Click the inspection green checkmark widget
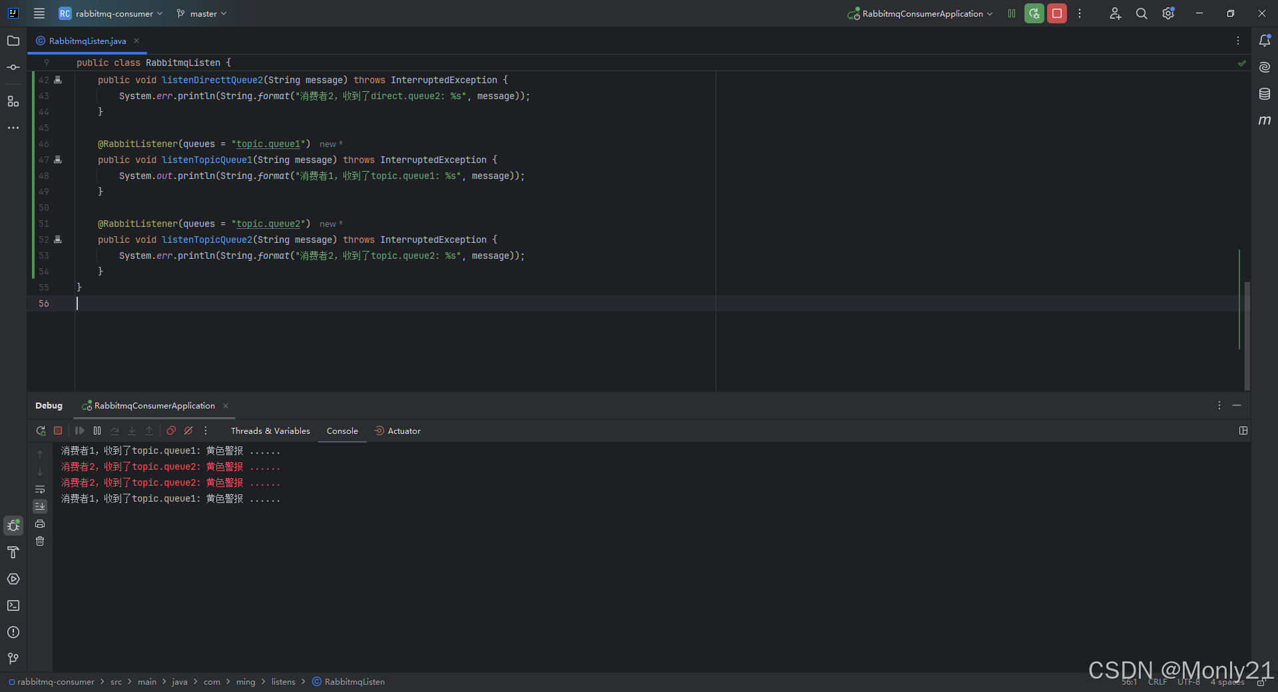 click(x=1241, y=63)
